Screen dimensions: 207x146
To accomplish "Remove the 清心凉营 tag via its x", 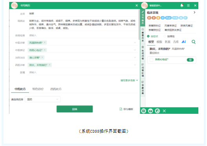I will click(x=42, y=57).
